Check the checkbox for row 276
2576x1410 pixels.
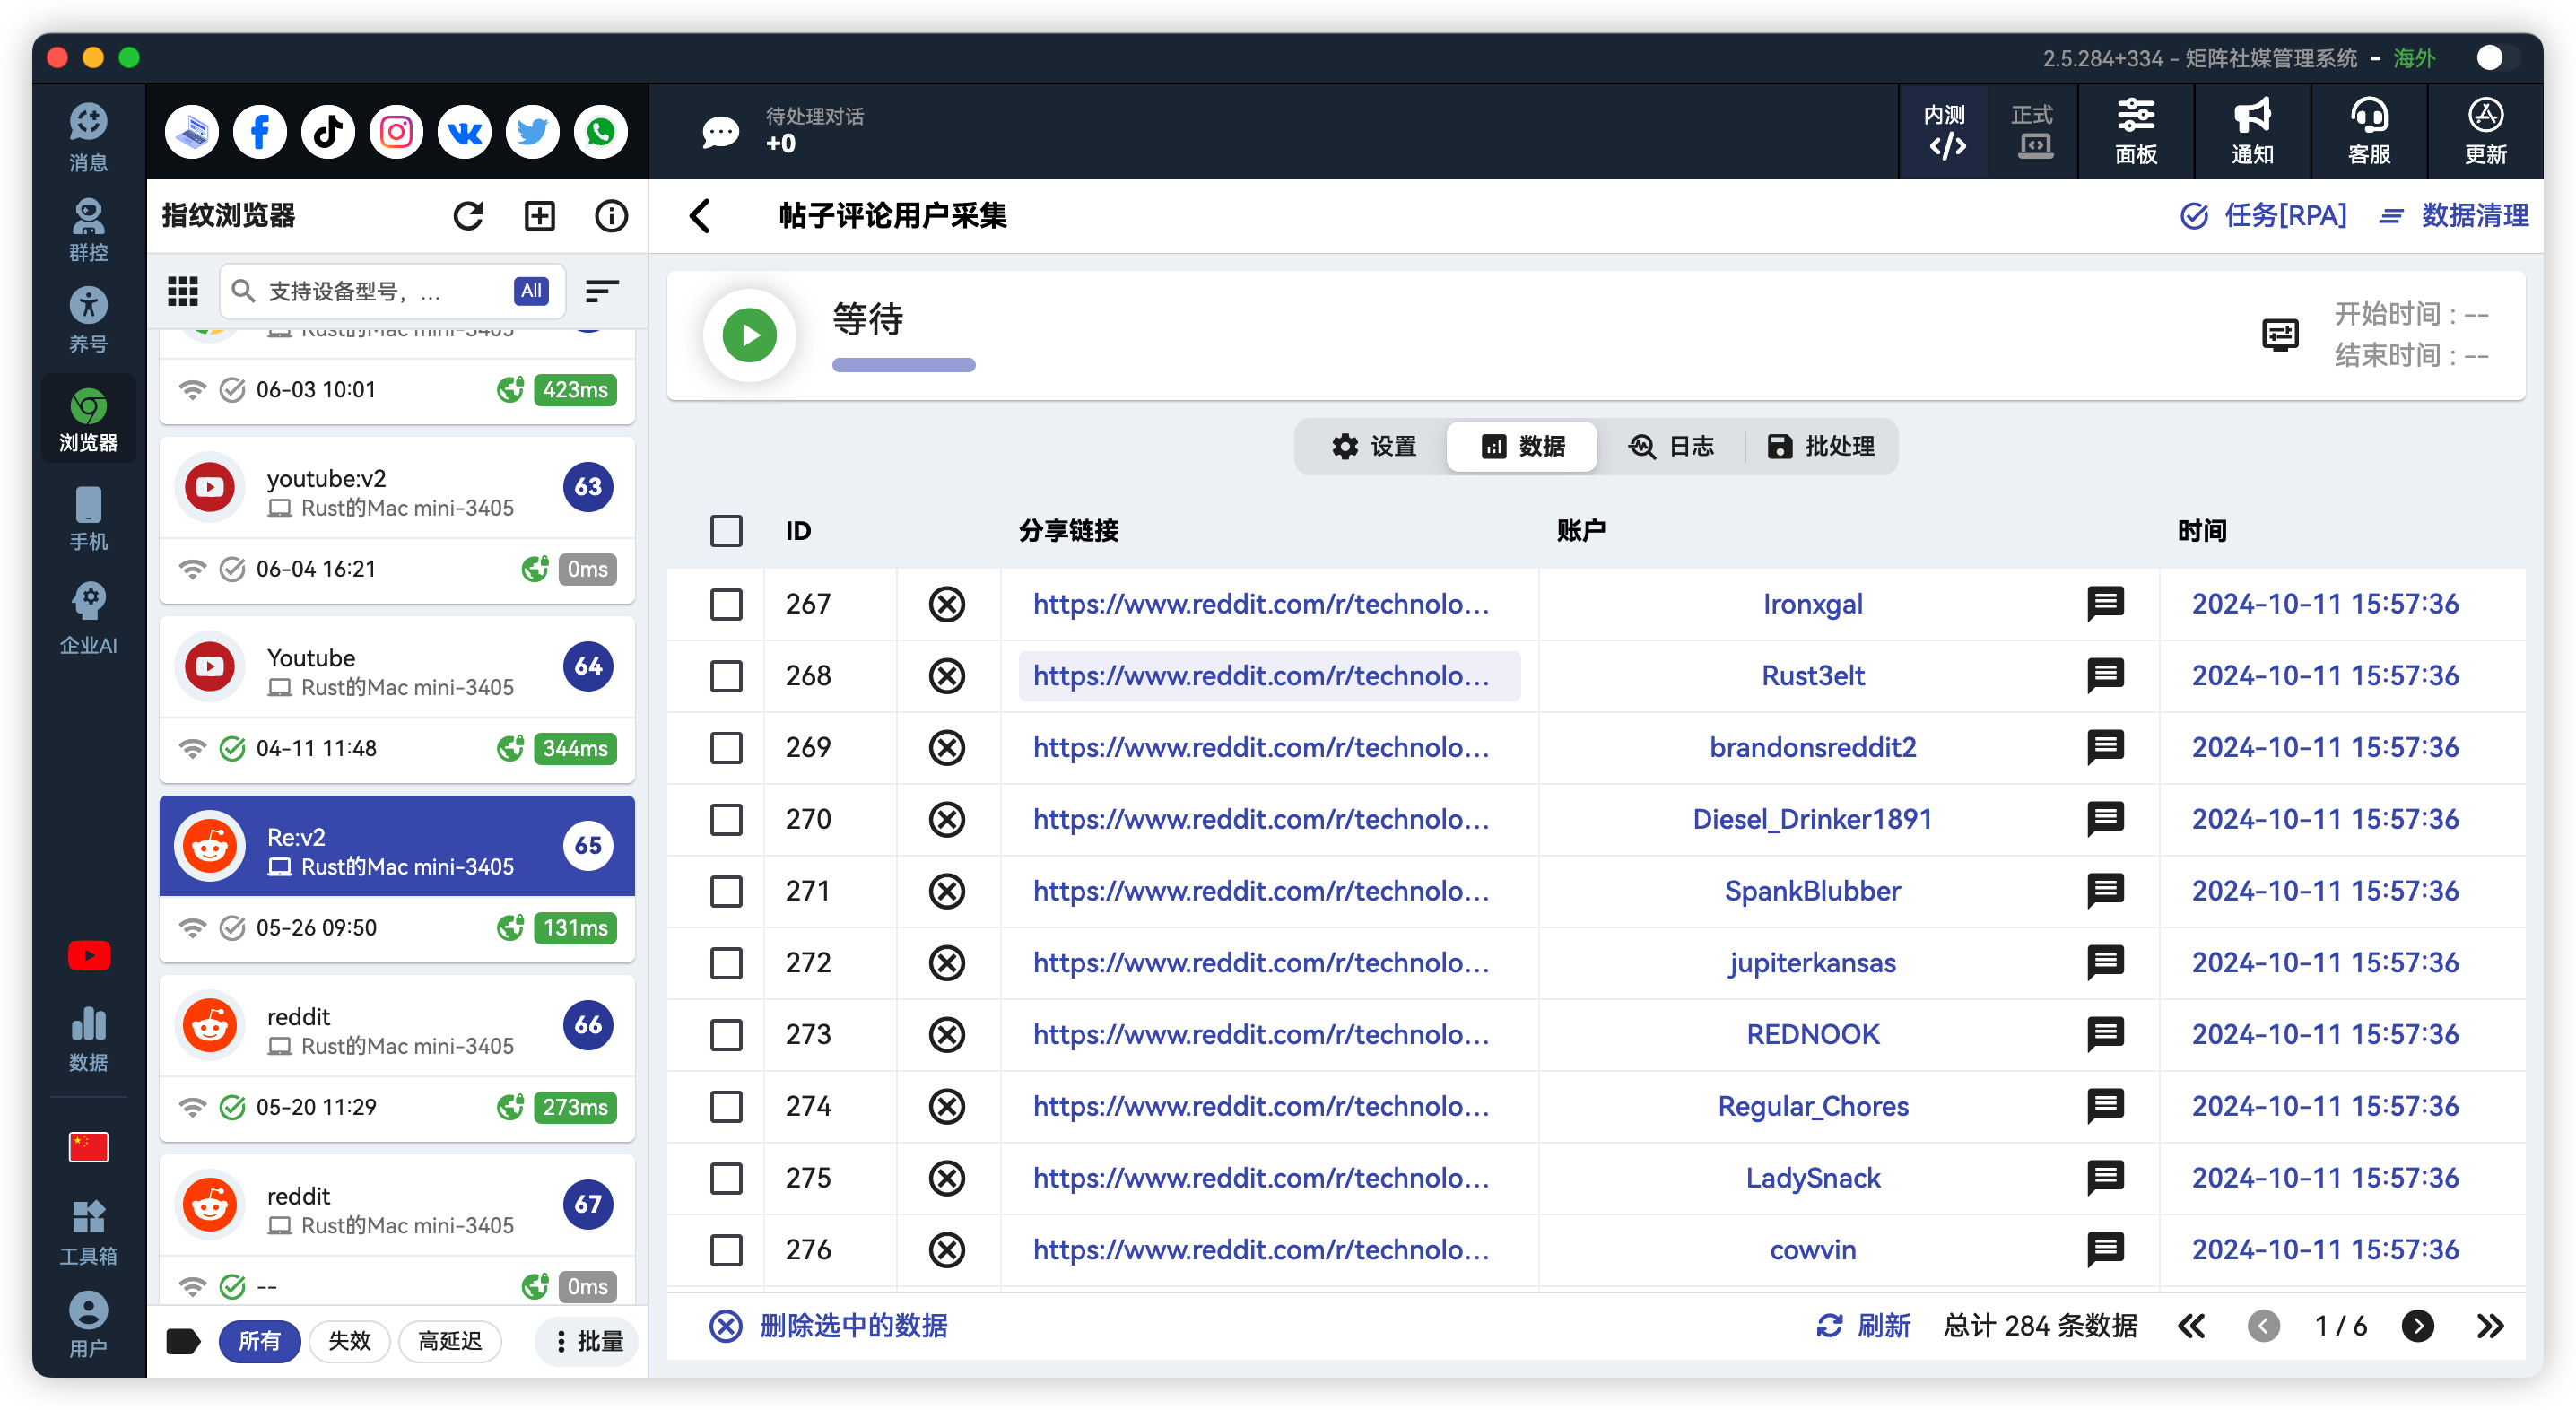(726, 1250)
